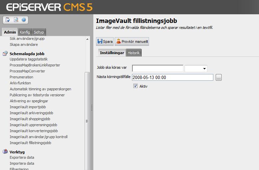Open ImageVault arkiveringsjobb
259x170 pixels.
pyautogui.click(x=31, y=113)
